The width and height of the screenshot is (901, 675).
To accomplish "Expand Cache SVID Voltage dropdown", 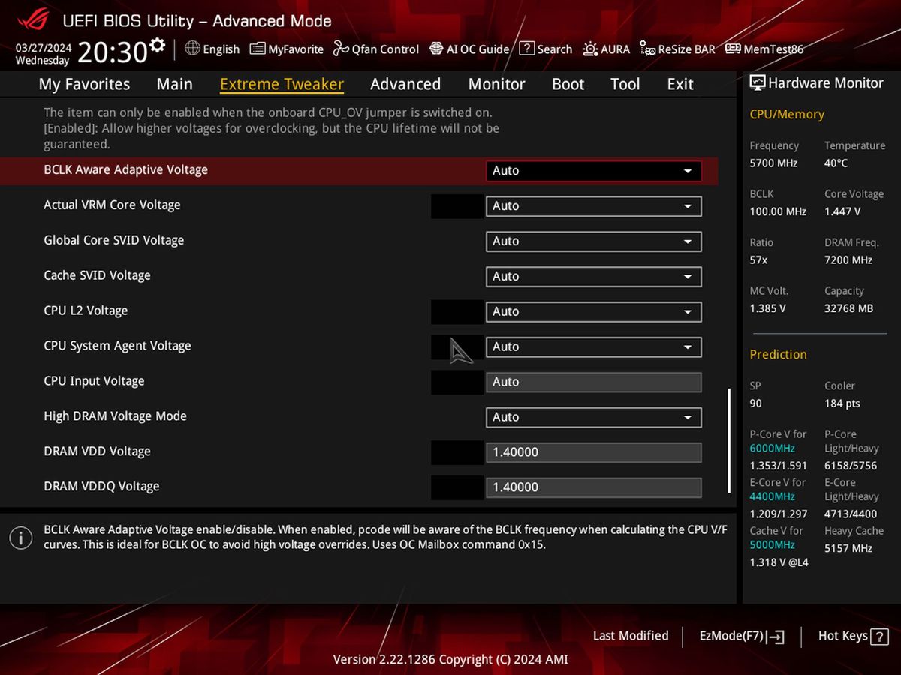I will click(594, 277).
